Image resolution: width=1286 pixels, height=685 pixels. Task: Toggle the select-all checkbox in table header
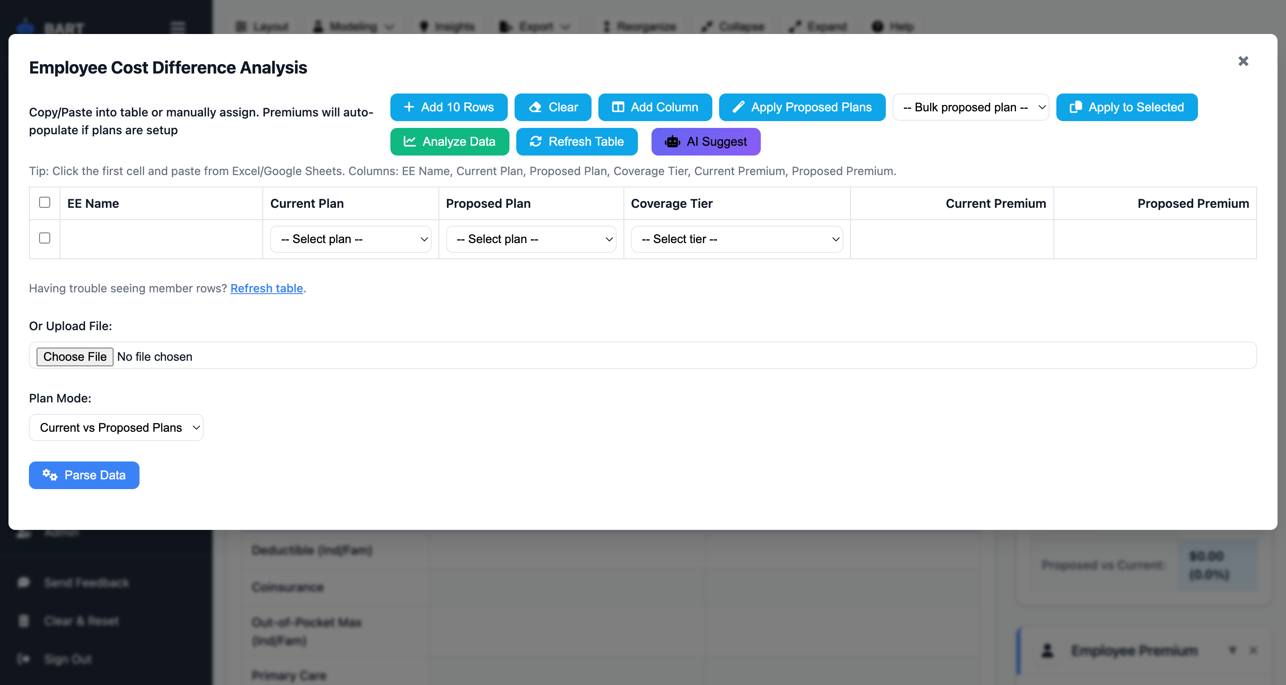click(44, 202)
